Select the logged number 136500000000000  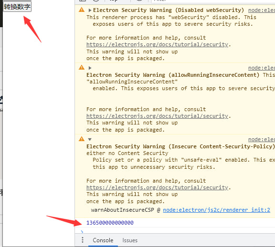[110, 223]
